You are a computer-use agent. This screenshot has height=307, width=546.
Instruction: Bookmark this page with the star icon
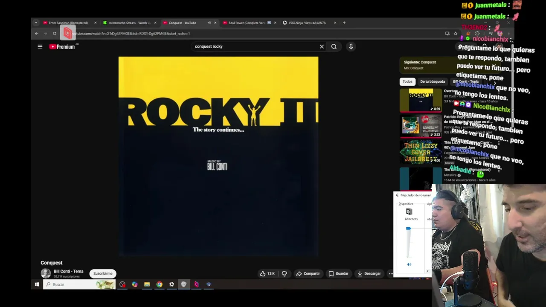[x=456, y=33]
